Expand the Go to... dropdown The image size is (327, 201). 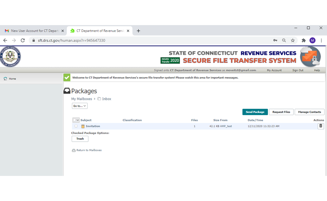click(80, 106)
